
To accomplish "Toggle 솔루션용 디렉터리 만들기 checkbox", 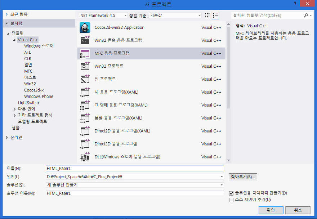I will (x=231, y=193).
